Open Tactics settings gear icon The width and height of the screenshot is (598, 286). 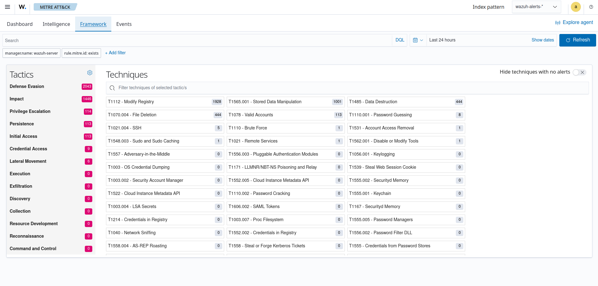(90, 73)
